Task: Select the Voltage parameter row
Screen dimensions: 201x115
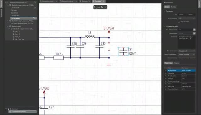Action: 180,79
